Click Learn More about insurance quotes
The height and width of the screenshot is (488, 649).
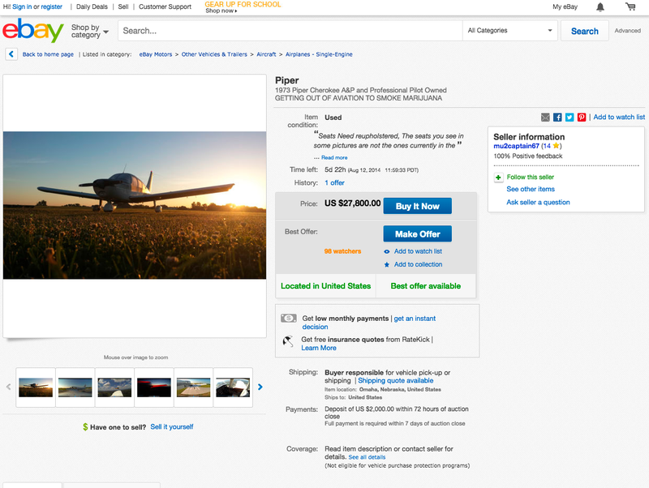[x=319, y=348]
